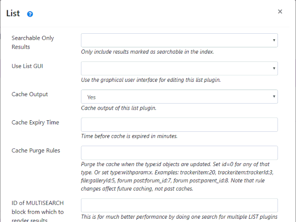Click the Cache Purge Rules label
Image resolution: width=296 pixels, height=222 pixels.
[x=36, y=151]
